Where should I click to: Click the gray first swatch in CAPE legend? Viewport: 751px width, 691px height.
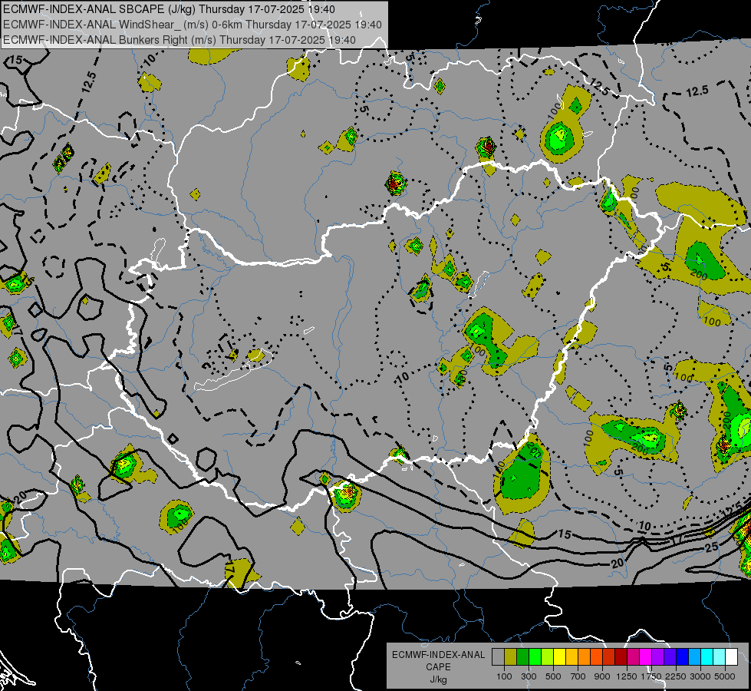tap(498, 657)
